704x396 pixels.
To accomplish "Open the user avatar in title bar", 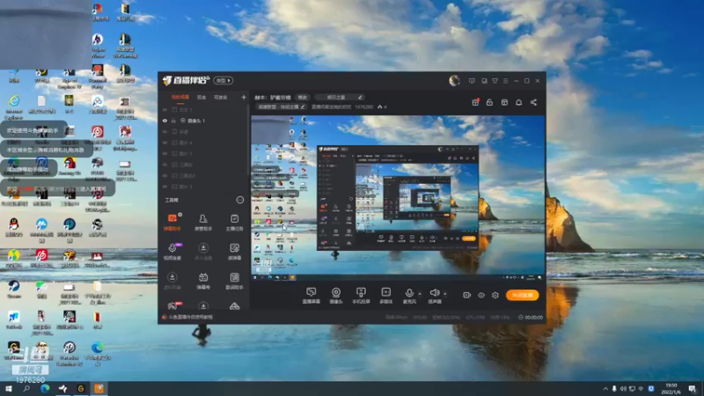I will pyautogui.click(x=454, y=80).
